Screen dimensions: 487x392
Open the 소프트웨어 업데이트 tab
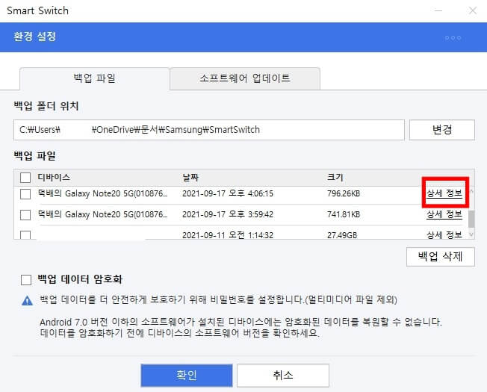(245, 78)
